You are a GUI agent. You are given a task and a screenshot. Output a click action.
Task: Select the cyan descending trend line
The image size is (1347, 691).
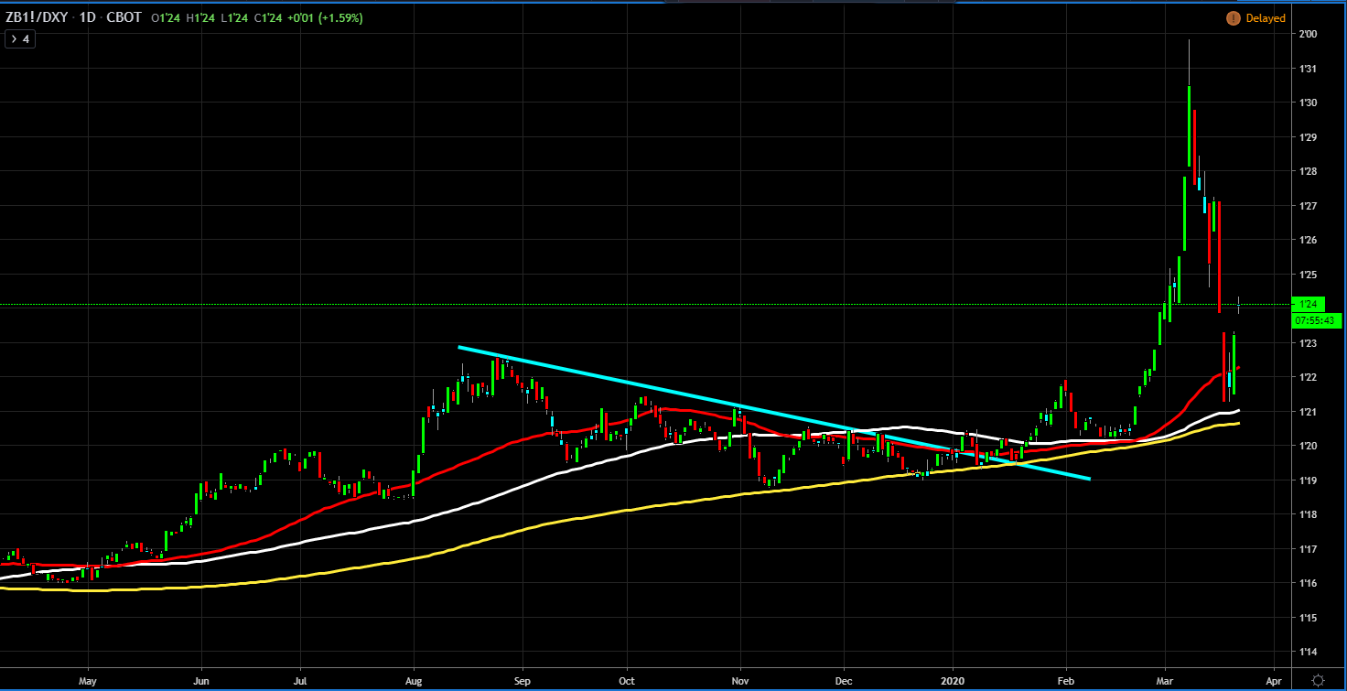(773, 413)
